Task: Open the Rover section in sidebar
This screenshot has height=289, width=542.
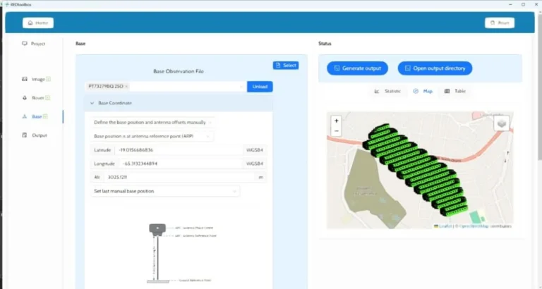Action: (x=34, y=98)
